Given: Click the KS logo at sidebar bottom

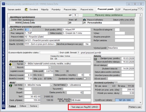Looking at the screenshot, I should pyautogui.click(x=3, y=106).
